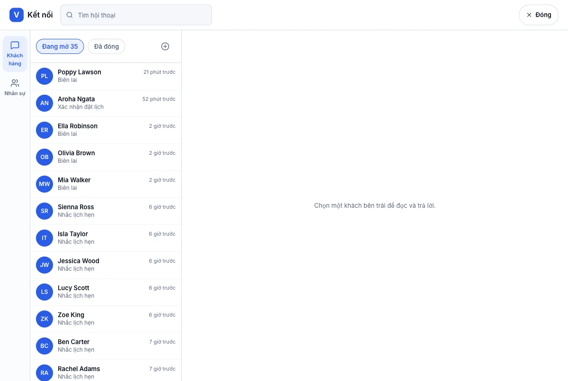Select Mia Walker's Biên lai thread
This screenshot has height=381, width=568.
106,184
